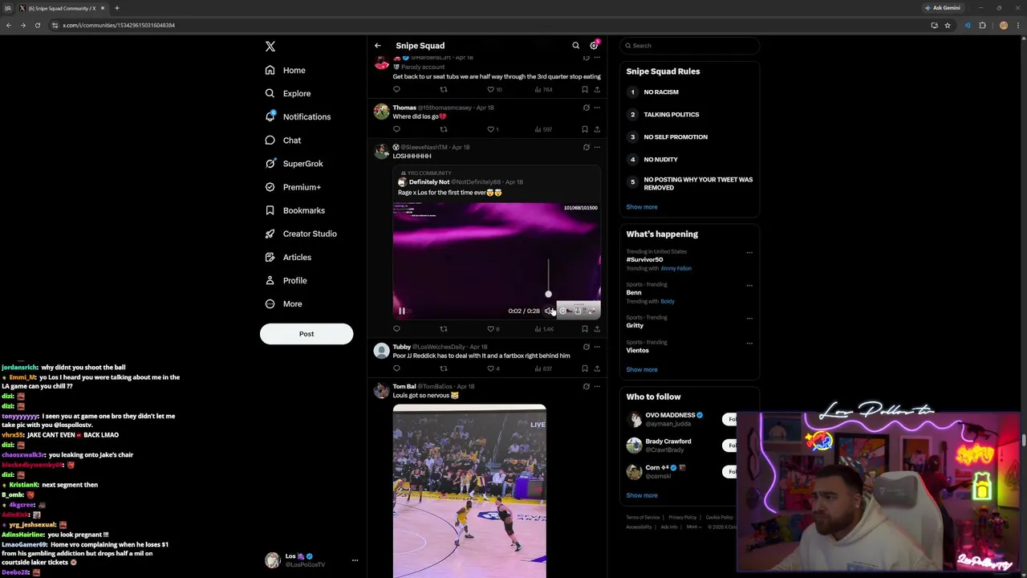The height and width of the screenshot is (578, 1027).
Task: Open the #Survivor50 trending topic
Action: click(644, 260)
